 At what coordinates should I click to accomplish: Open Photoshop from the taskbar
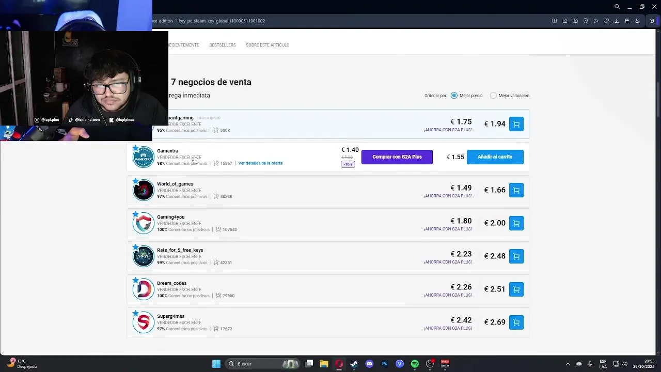[384, 364]
